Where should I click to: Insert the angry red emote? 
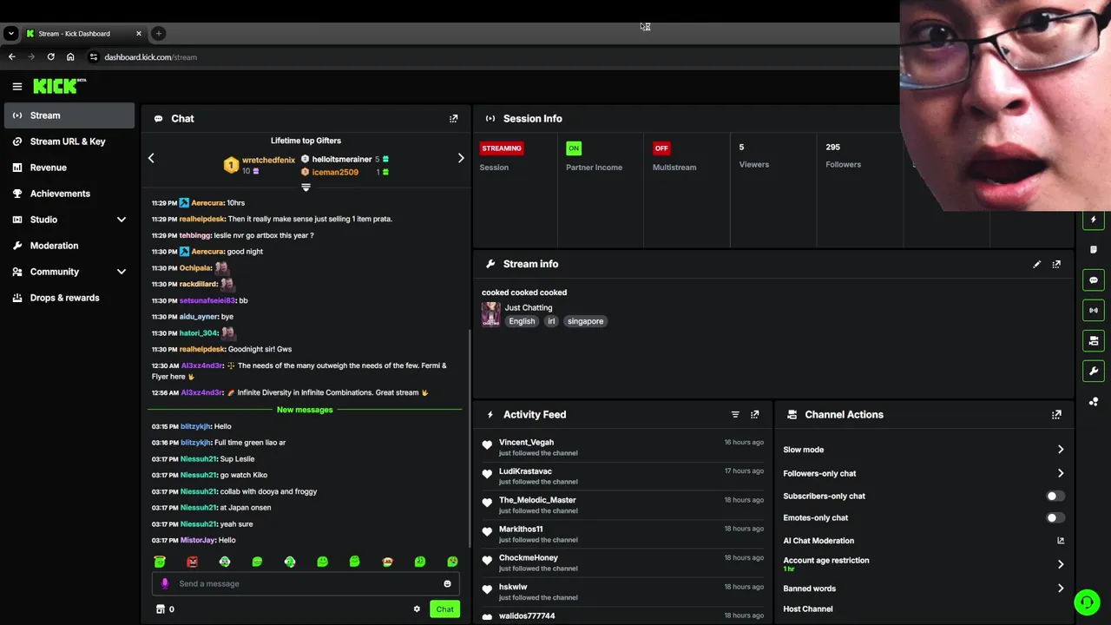(x=192, y=562)
